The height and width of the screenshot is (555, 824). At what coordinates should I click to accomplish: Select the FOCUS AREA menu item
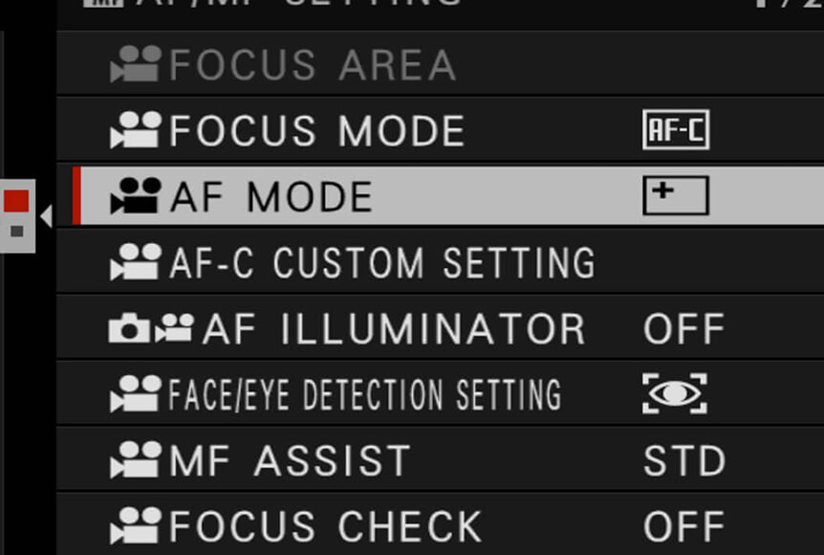pyautogui.click(x=440, y=64)
